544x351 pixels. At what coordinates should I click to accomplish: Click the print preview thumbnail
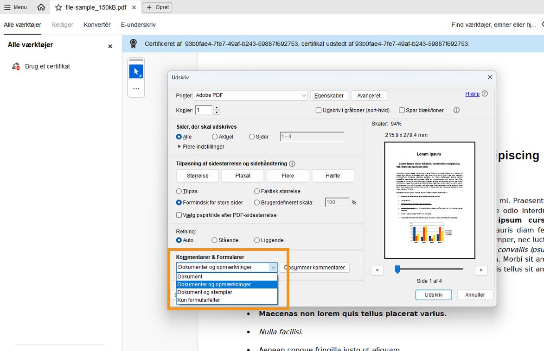click(429, 201)
